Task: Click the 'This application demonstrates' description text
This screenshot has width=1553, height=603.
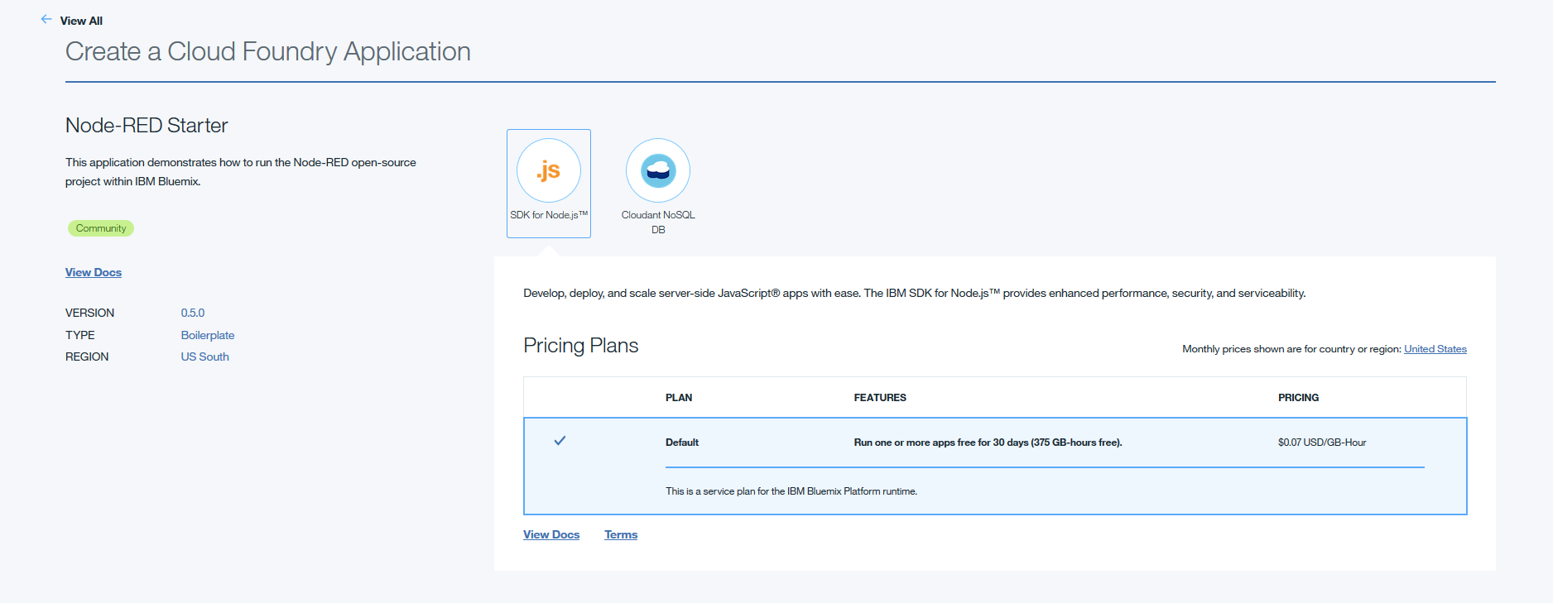Action: point(241,172)
